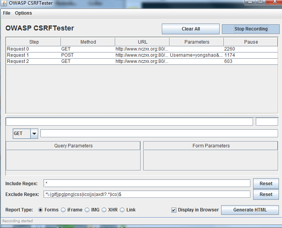282x228 pixels.
Task: Click the Username=yongshao& parameters cell
Action: coord(196,55)
